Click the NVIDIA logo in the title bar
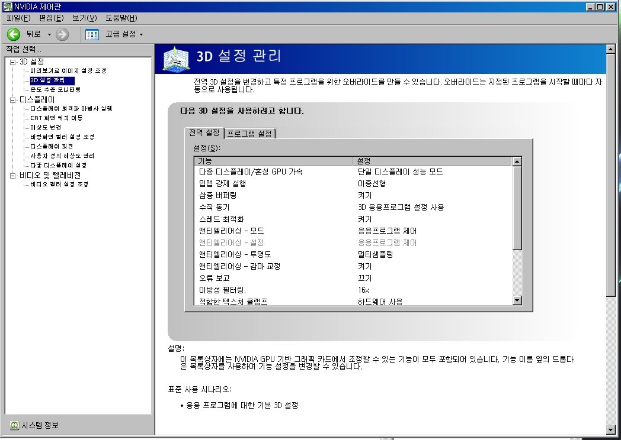The height and width of the screenshot is (440, 621). click(x=8, y=7)
